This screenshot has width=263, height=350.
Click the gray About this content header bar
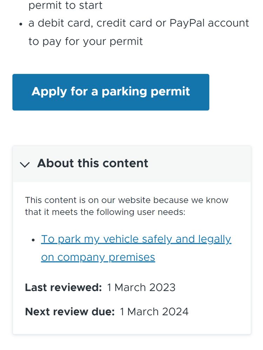pos(131,163)
